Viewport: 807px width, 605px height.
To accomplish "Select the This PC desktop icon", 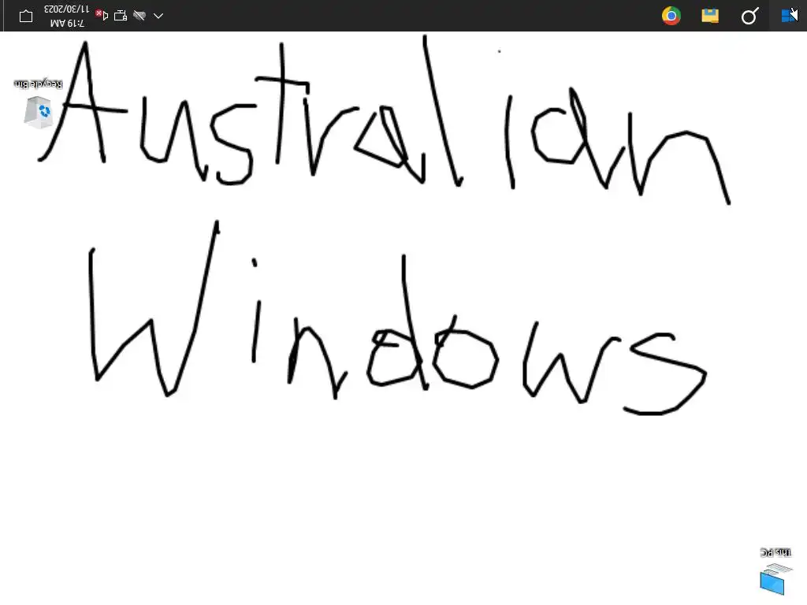I will tap(775, 571).
